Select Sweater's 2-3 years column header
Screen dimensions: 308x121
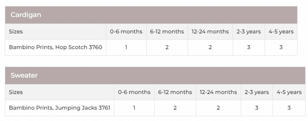pyautogui.click(x=257, y=92)
